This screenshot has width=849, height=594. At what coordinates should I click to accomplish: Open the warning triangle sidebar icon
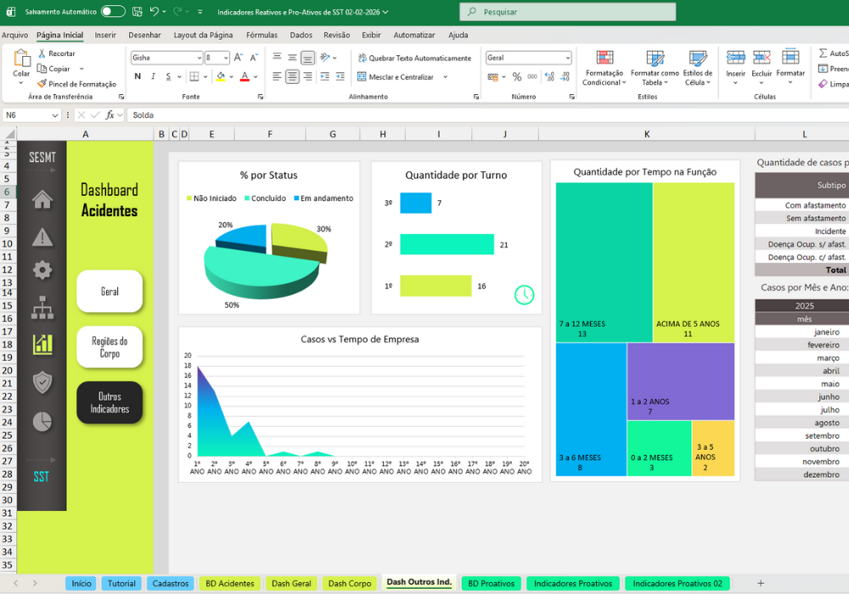click(x=42, y=237)
